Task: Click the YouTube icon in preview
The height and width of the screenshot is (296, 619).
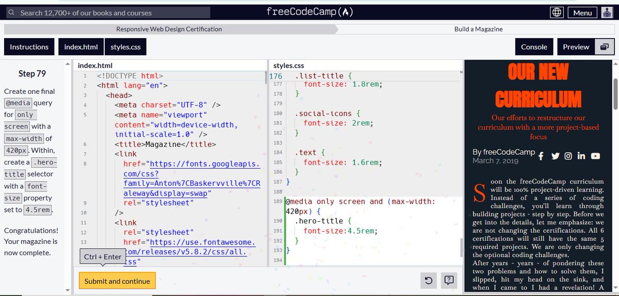Action: (596, 156)
